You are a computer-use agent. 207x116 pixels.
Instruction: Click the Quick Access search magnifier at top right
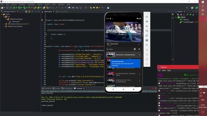(x=187, y=8)
